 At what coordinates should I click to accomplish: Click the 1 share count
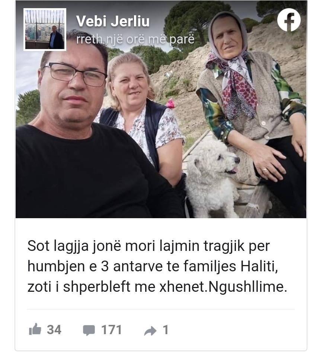tap(165, 330)
